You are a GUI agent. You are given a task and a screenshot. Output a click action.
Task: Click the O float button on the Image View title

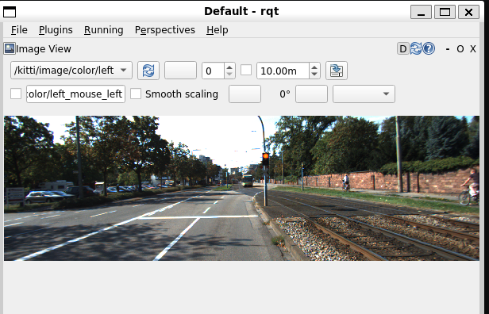pyautogui.click(x=460, y=49)
